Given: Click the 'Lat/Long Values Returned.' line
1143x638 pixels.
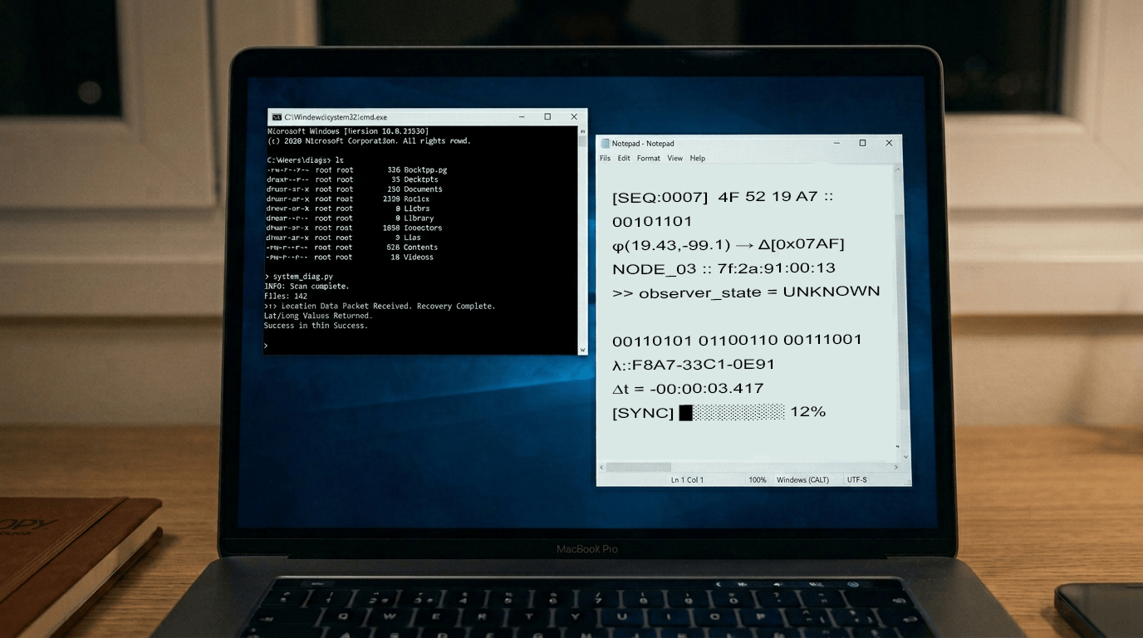Looking at the screenshot, I should point(318,317).
